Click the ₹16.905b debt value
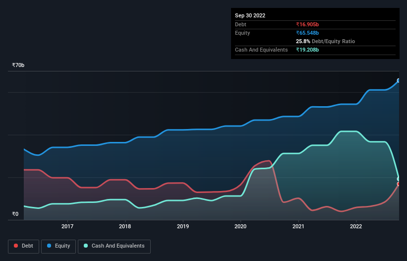 (x=307, y=24)
